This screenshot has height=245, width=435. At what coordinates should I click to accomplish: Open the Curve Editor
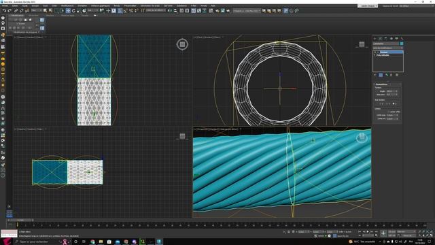199,11
